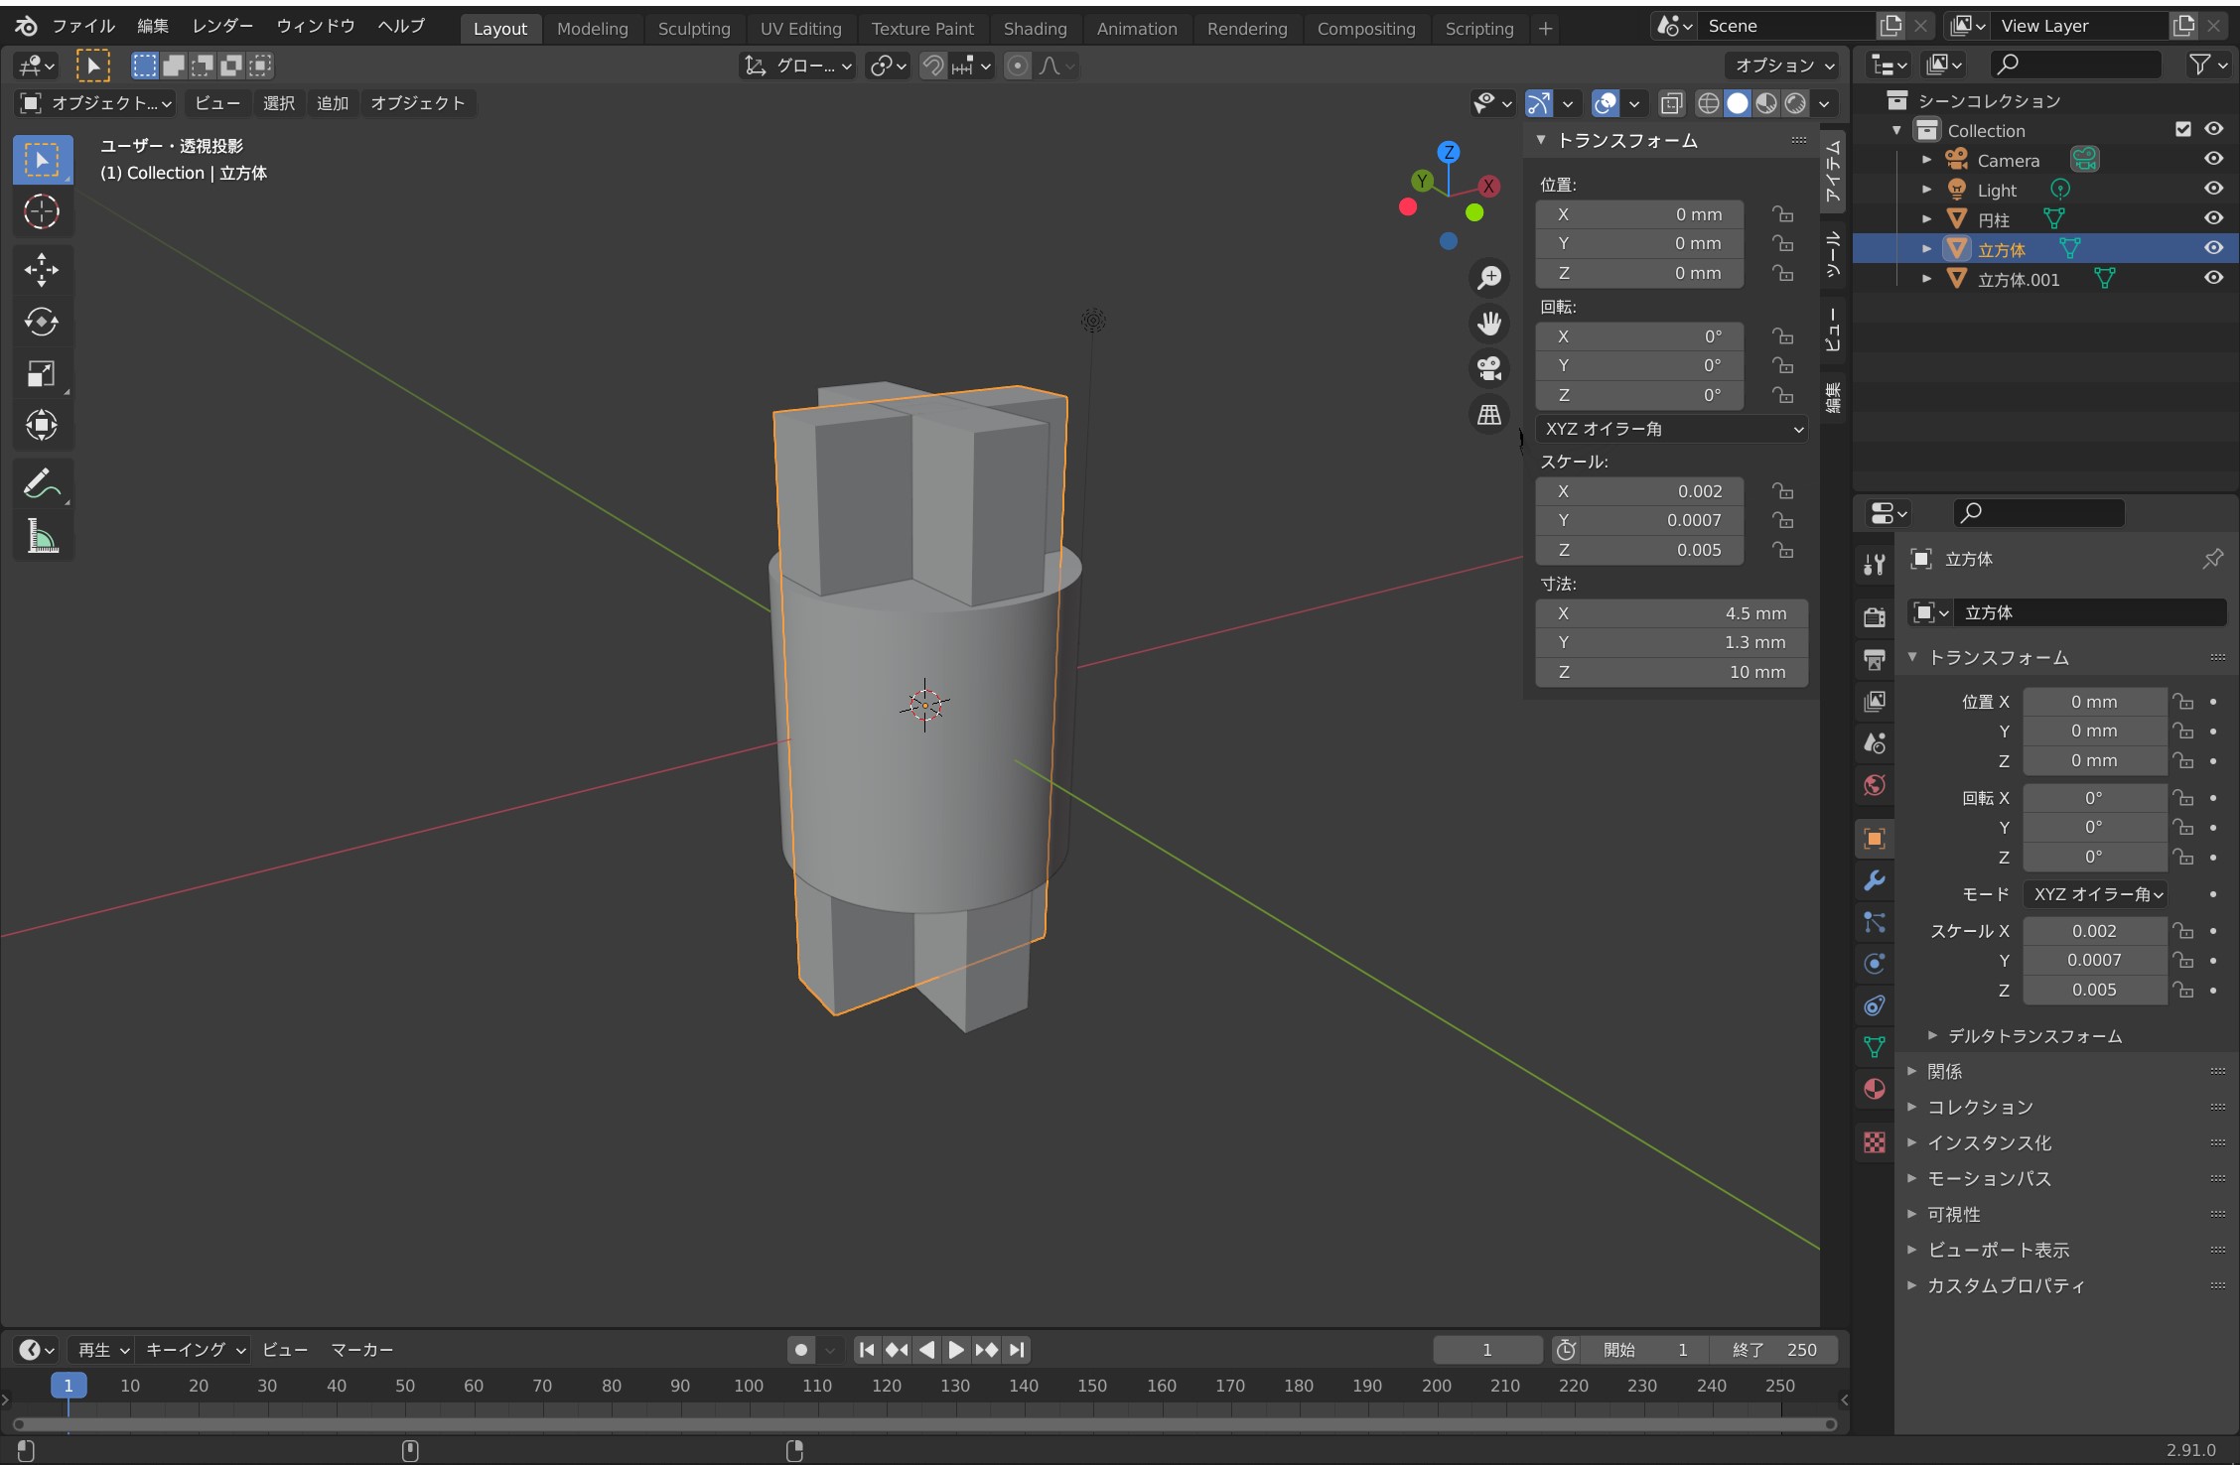The height and width of the screenshot is (1465, 2240).
Task: Click the 追加 menu button in the viewport header
Action: click(333, 103)
